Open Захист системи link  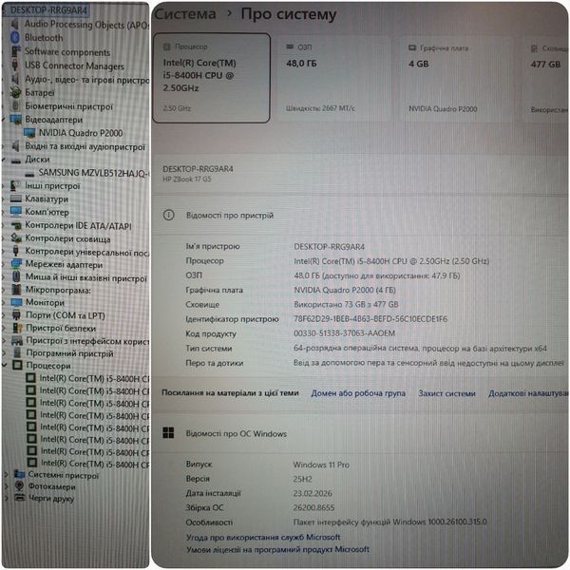[446, 393]
